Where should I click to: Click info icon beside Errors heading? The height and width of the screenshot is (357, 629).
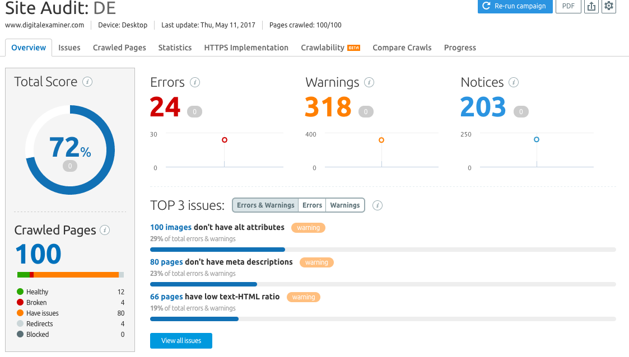tap(195, 82)
